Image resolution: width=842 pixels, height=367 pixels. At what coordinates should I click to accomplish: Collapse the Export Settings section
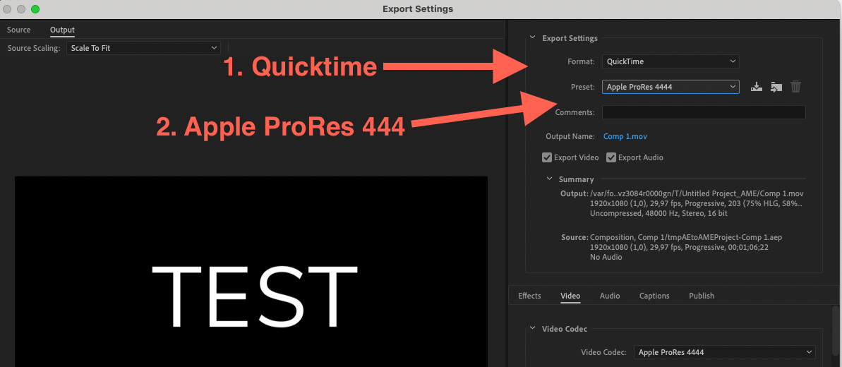pos(532,37)
